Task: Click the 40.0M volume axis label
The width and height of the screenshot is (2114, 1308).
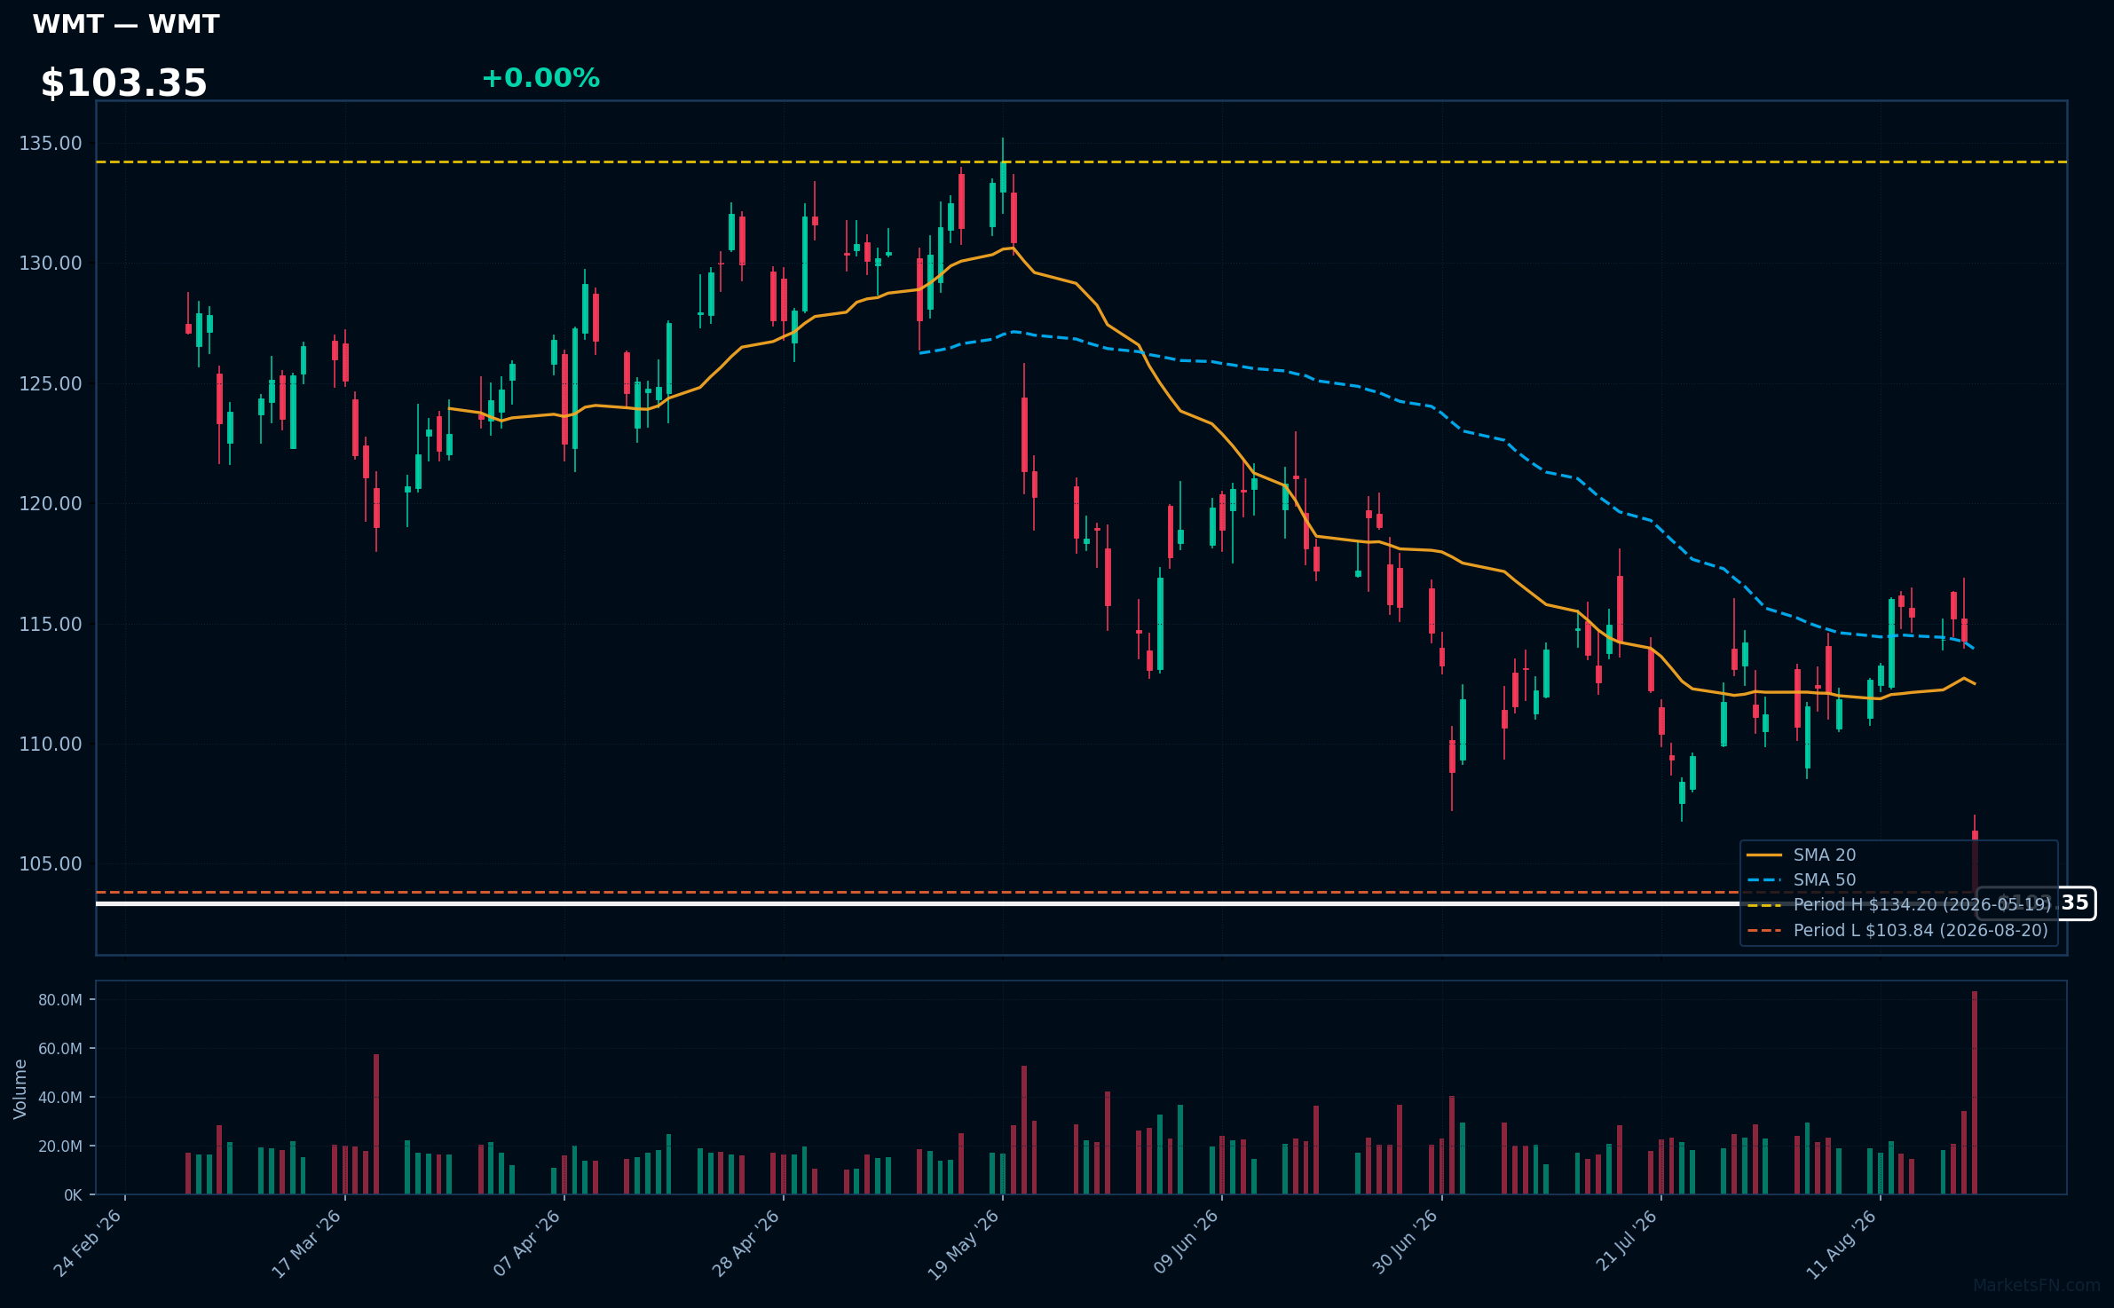Action: click(x=59, y=1098)
